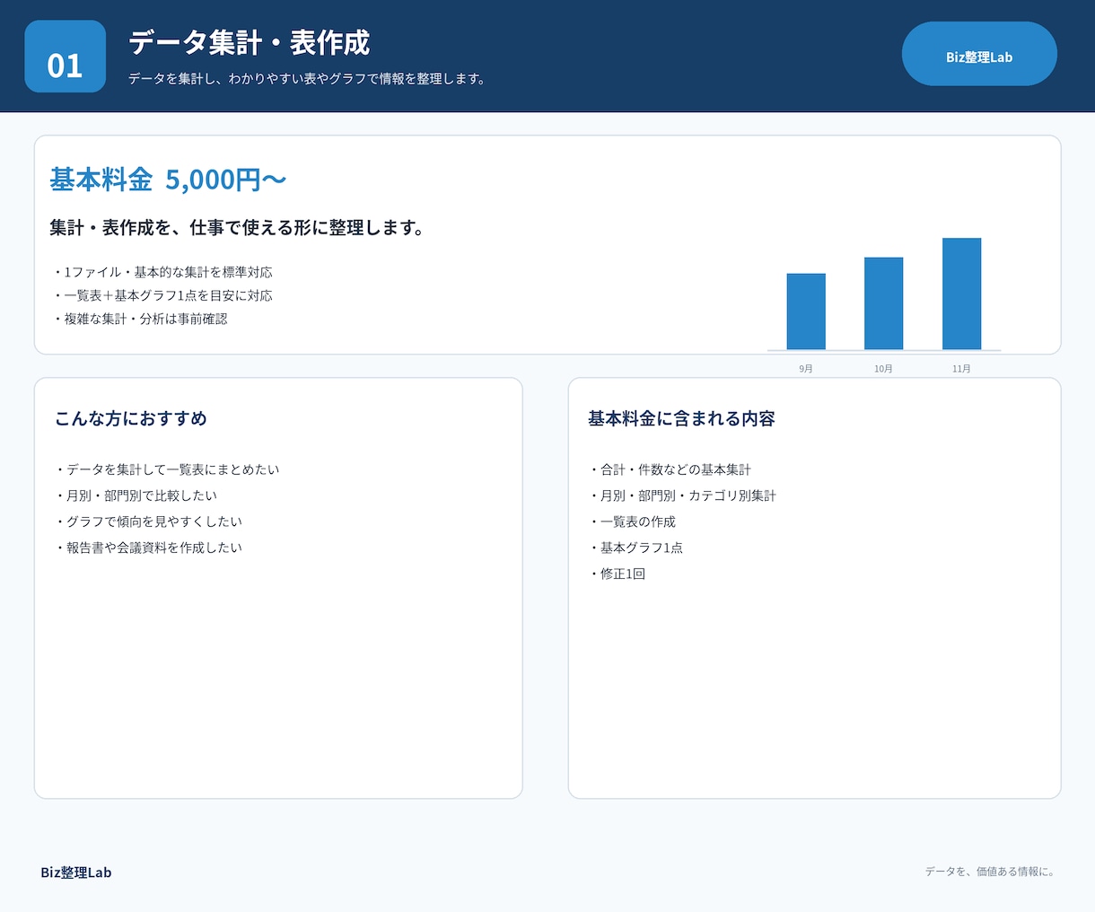Click 月別・部門別で比較したい
The image size is (1095, 912).
pos(136,495)
